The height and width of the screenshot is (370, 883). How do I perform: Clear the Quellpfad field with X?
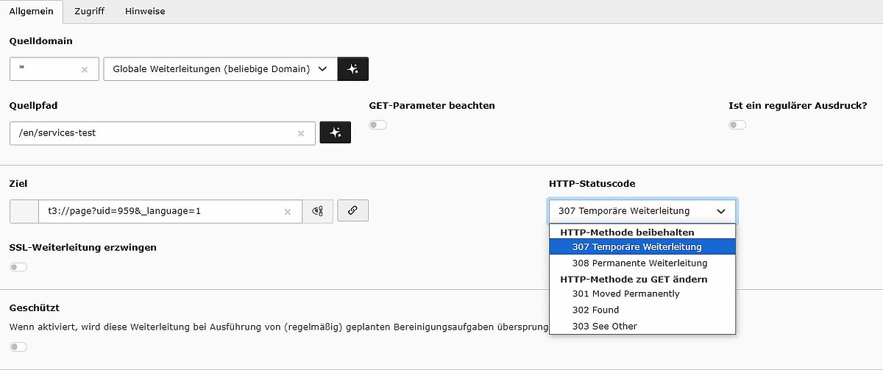tap(300, 134)
